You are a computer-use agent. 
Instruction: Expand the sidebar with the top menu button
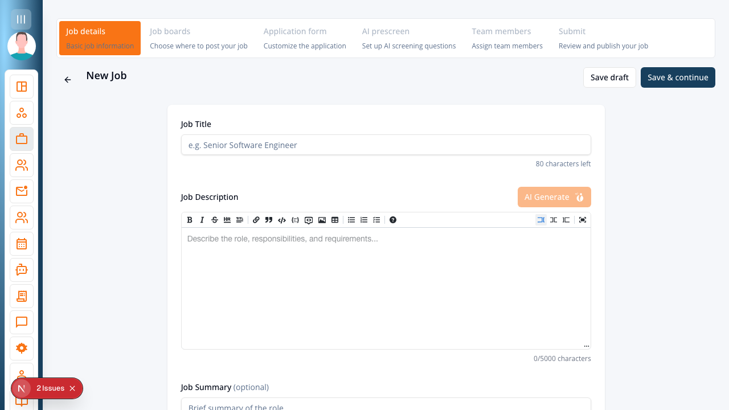(x=21, y=19)
